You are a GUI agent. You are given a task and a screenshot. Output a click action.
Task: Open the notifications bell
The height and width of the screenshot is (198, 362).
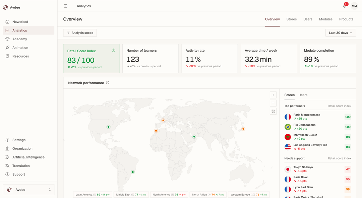345,6
